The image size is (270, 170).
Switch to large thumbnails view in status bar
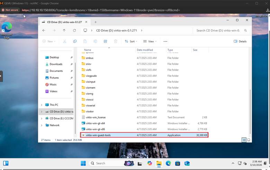[249, 140]
